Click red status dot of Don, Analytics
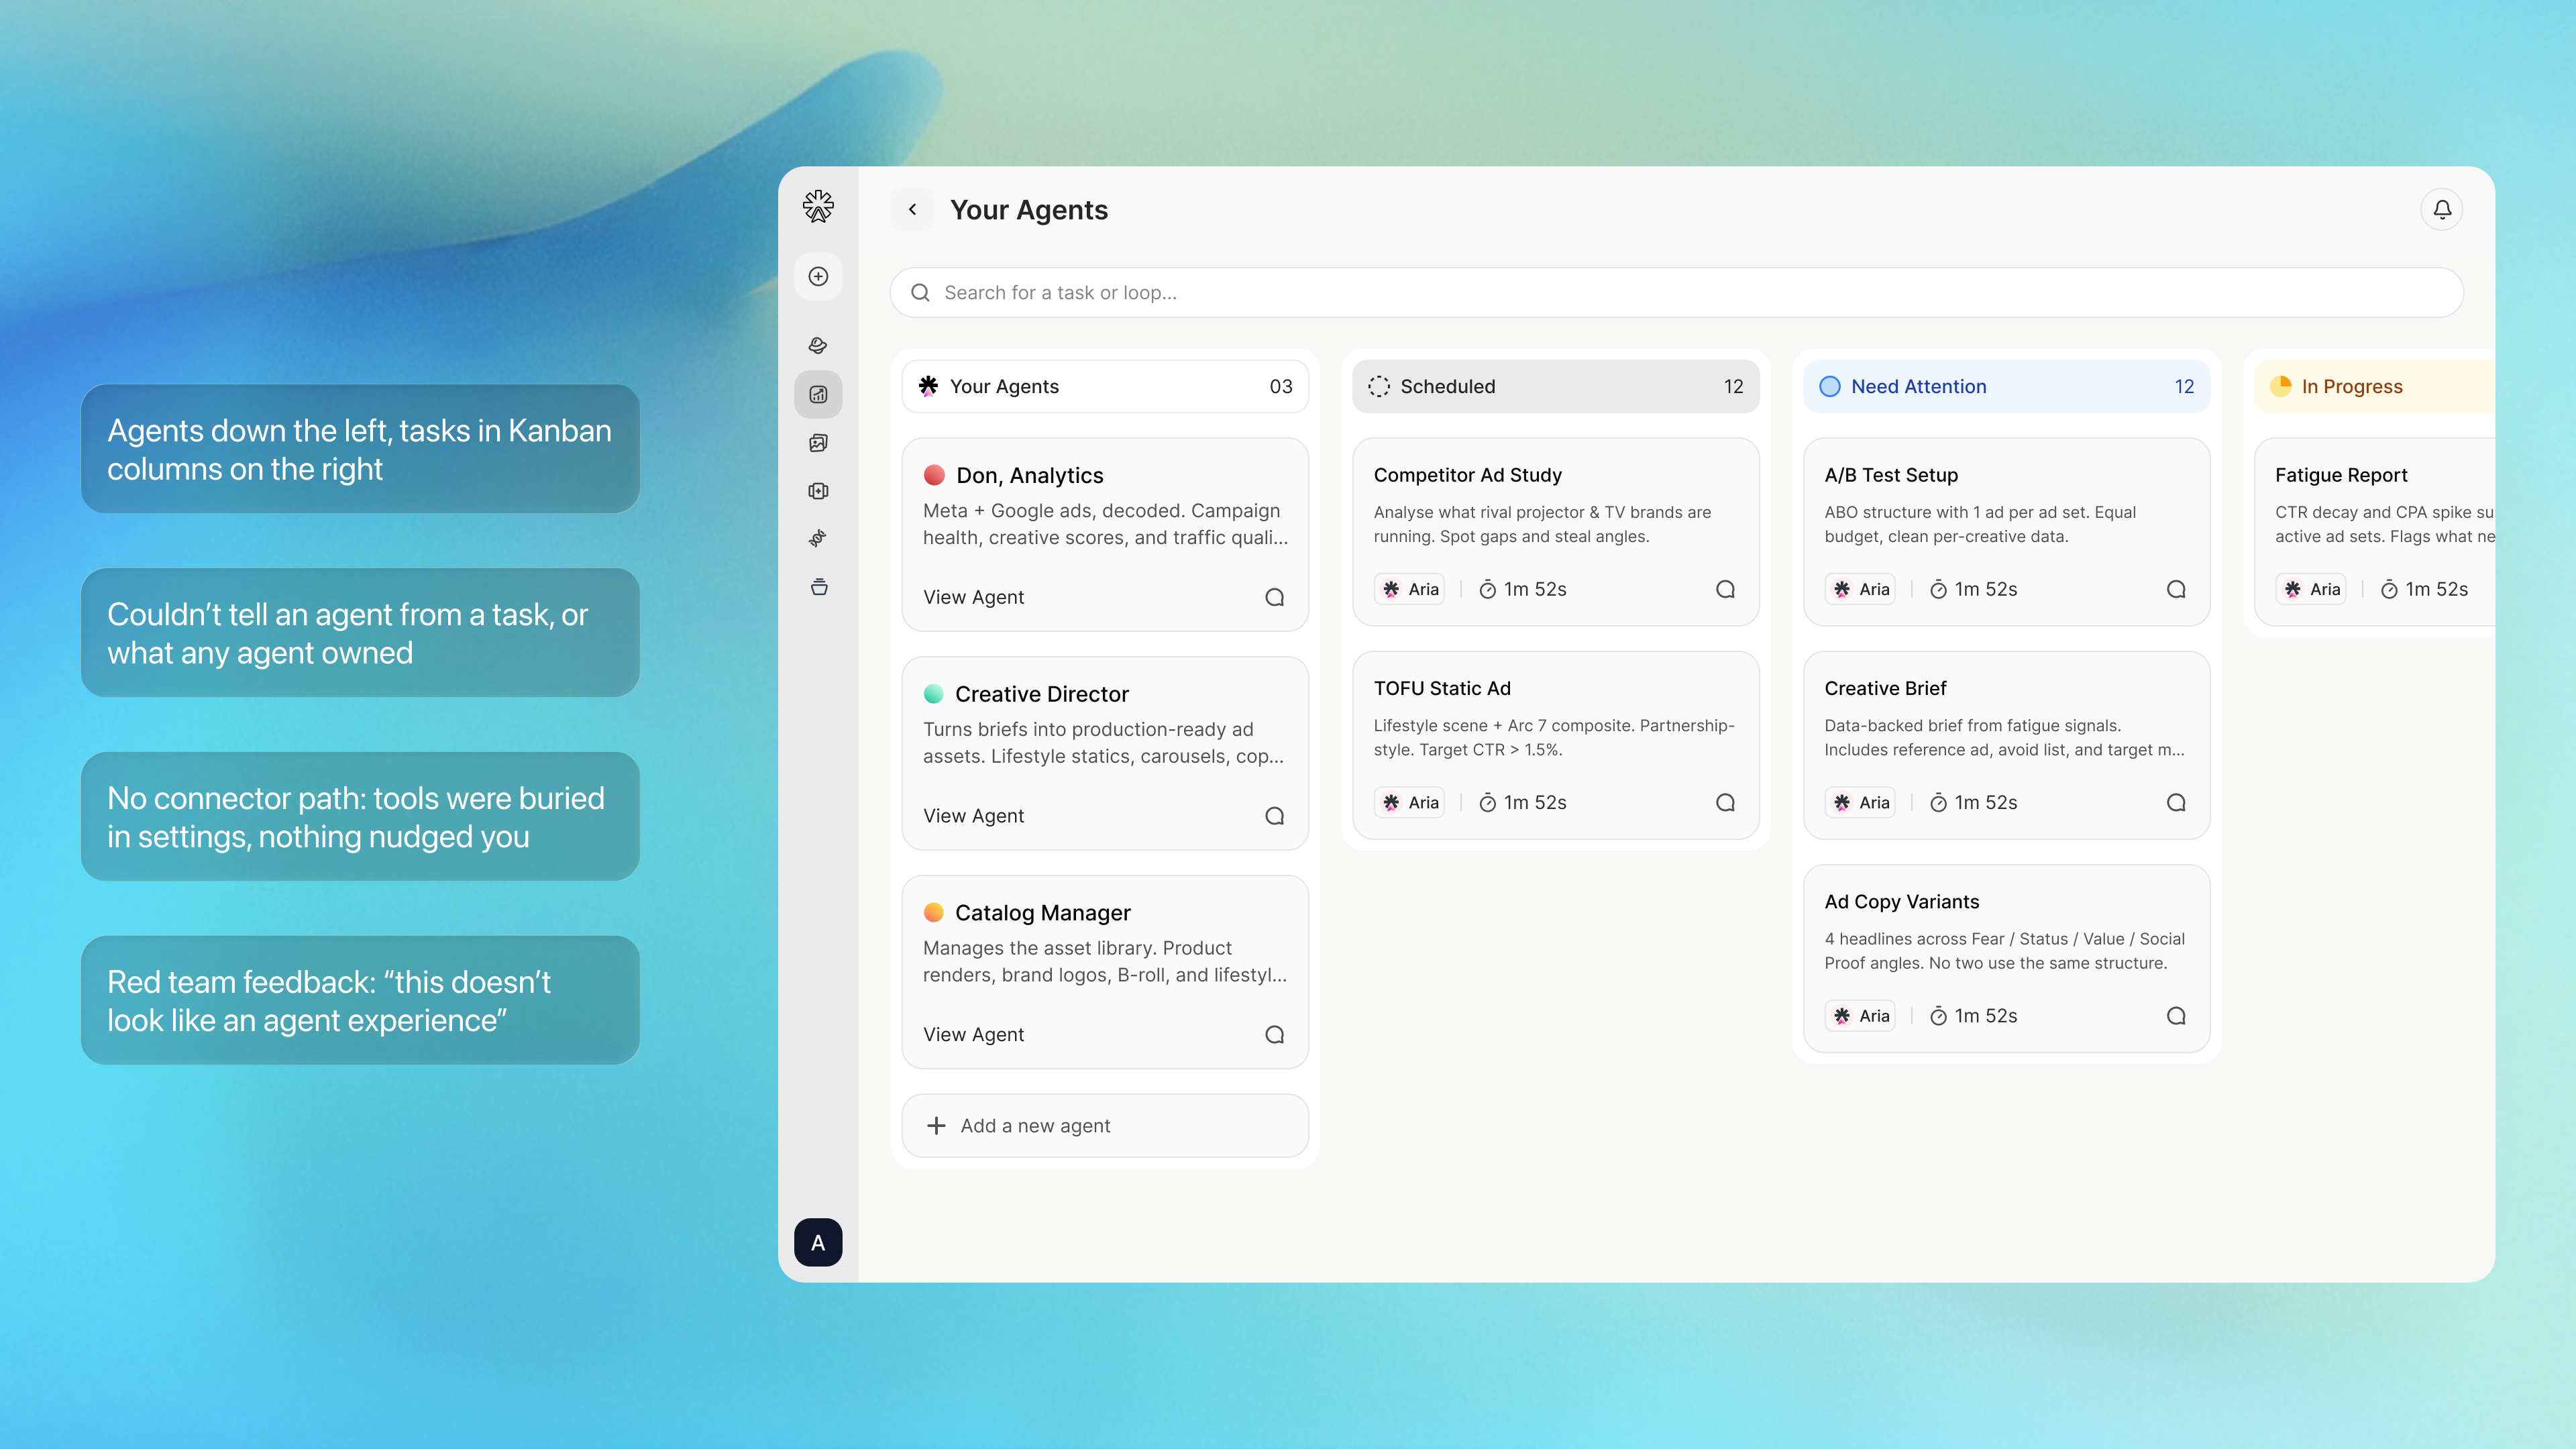 click(x=934, y=475)
